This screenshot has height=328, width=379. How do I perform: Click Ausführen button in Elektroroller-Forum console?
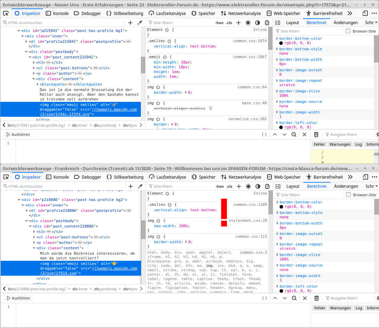pos(18,134)
